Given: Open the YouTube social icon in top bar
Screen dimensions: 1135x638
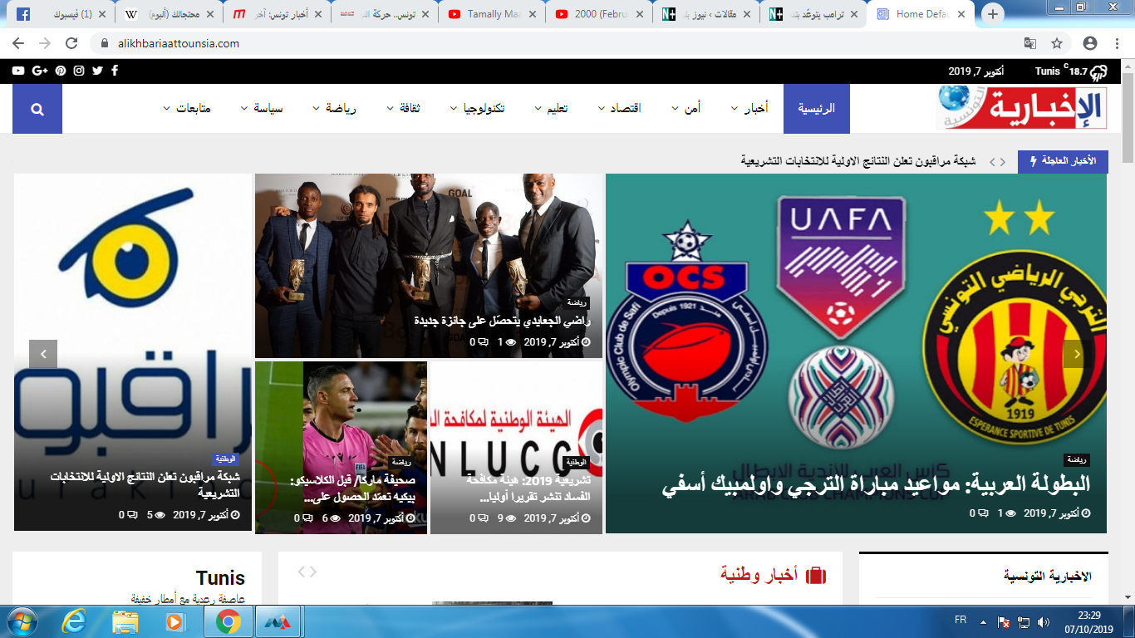Looking at the screenshot, I should point(18,71).
